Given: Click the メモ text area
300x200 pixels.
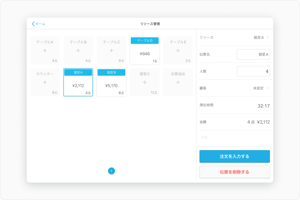Looking at the screenshot, I should click(x=234, y=138).
